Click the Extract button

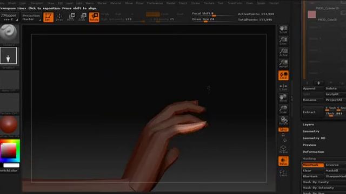click(312, 112)
